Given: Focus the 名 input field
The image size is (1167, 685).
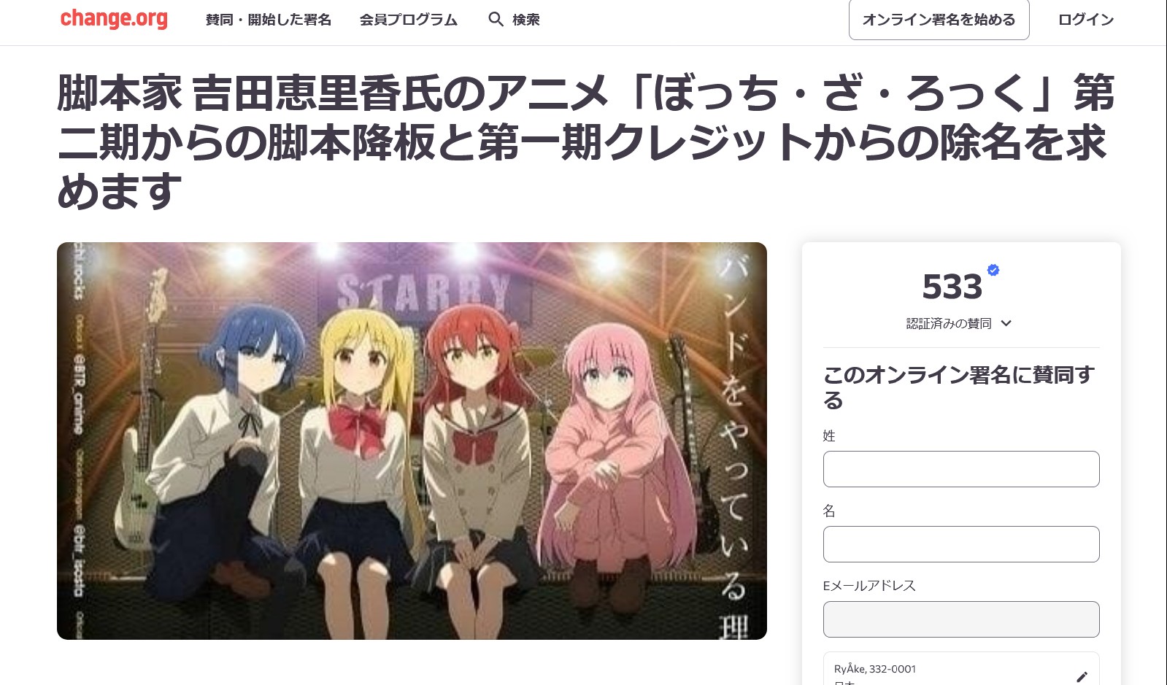Looking at the screenshot, I should click(961, 544).
